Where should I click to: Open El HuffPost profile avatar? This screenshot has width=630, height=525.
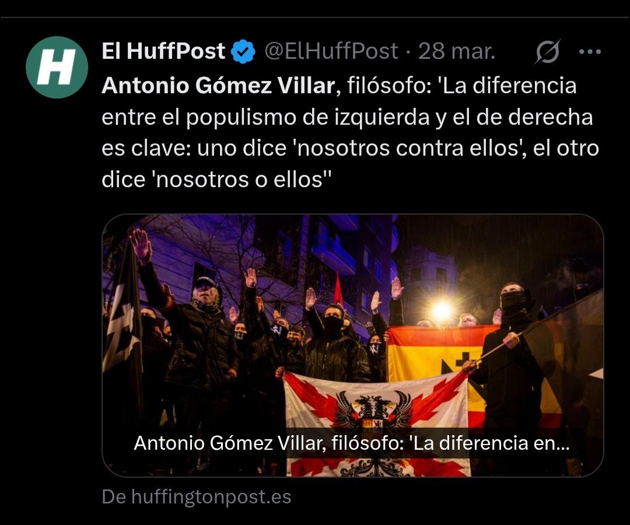(x=57, y=67)
